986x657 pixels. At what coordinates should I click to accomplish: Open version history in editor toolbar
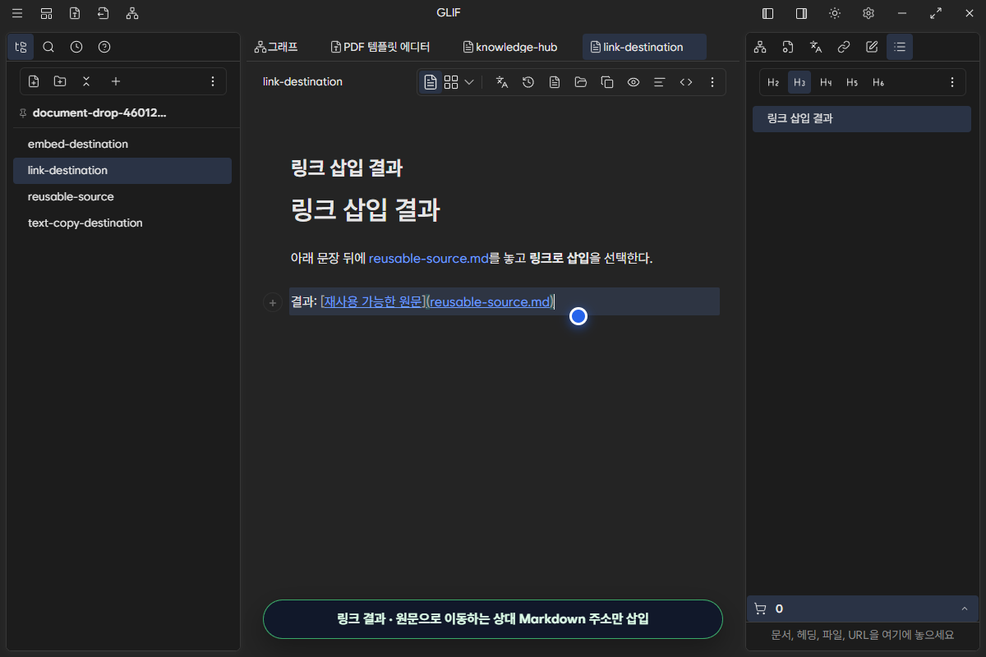click(x=528, y=82)
